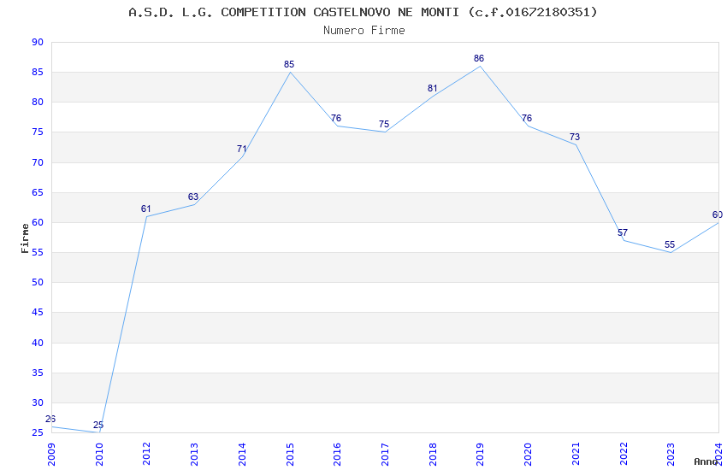The height and width of the screenshot is (470, 727).
Task: Select the data point value 57
Action: (622, 233)
